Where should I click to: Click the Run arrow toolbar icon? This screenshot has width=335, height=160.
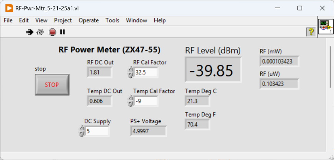[x=30, y=32]
